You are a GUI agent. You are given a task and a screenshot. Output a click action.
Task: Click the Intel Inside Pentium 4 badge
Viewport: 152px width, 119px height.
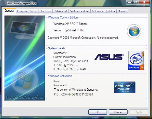click(x=136, y=60)
